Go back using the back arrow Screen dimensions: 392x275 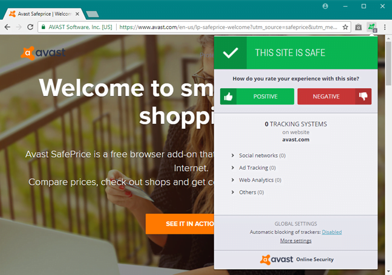point(7,27)
